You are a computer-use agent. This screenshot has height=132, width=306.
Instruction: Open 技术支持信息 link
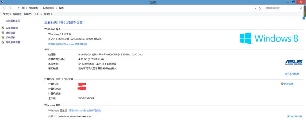click(292, 74)
